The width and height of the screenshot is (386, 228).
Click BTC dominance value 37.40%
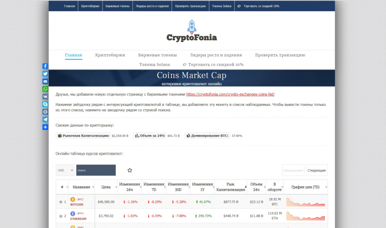tap(237, 135)
